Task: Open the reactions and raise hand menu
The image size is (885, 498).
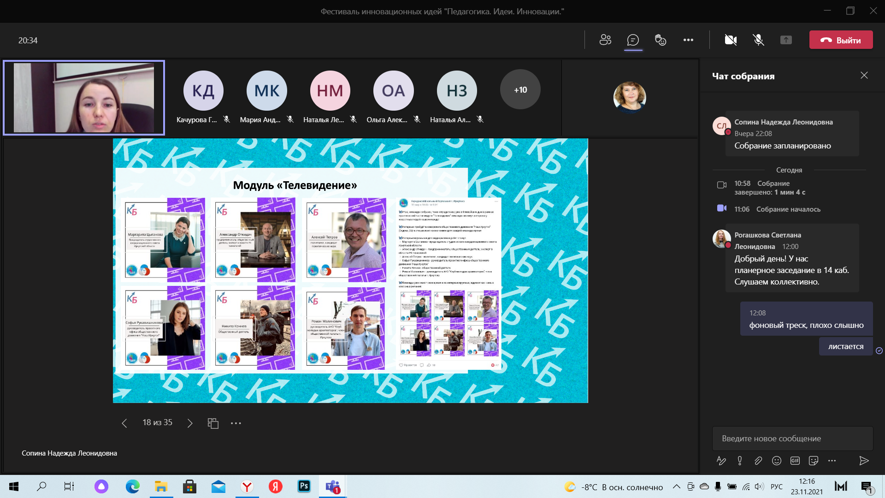Action: pos(661,40)
